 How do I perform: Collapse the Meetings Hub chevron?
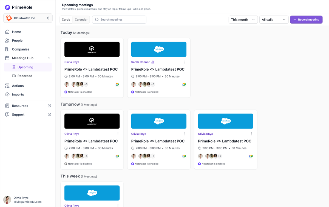tap(49, 58)
